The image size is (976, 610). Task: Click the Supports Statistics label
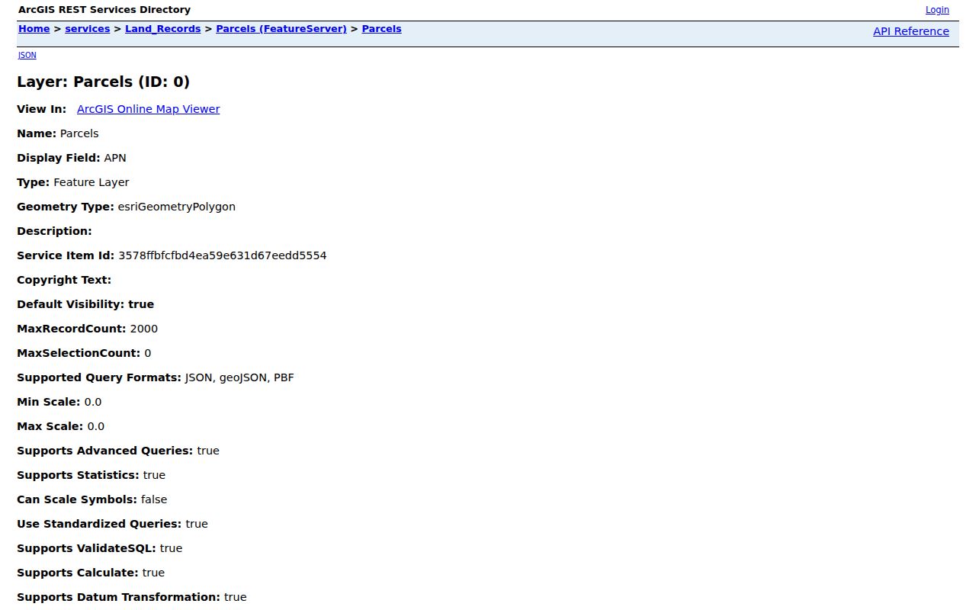click(x=79, y=475)
